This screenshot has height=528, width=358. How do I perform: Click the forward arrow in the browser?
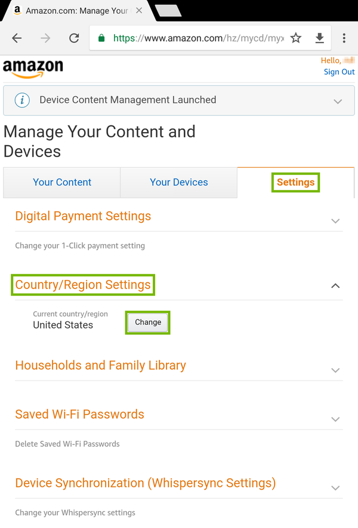[45, 38]
